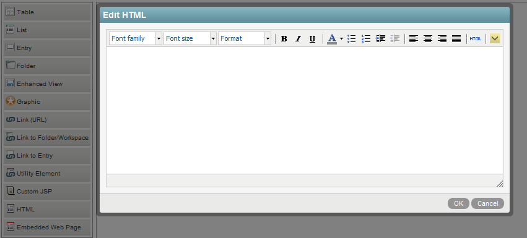Justify text fully

[x=456, y=38]
